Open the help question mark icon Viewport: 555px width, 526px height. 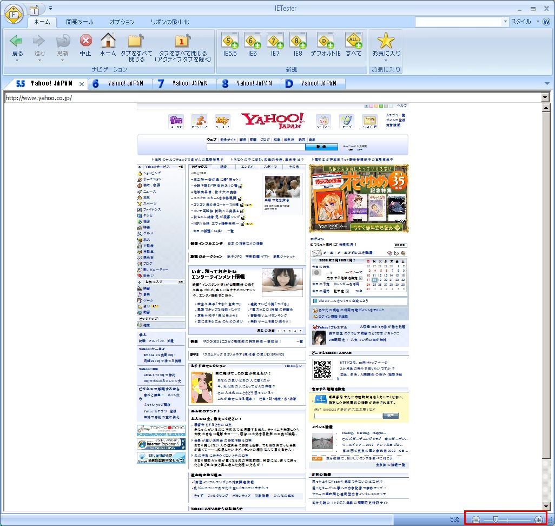(546, 22)
